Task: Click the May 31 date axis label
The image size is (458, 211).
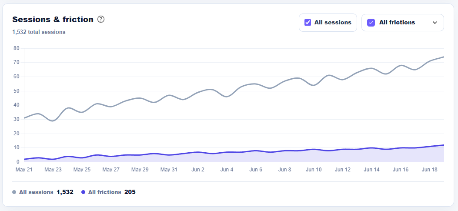Action: pos(169,170)
